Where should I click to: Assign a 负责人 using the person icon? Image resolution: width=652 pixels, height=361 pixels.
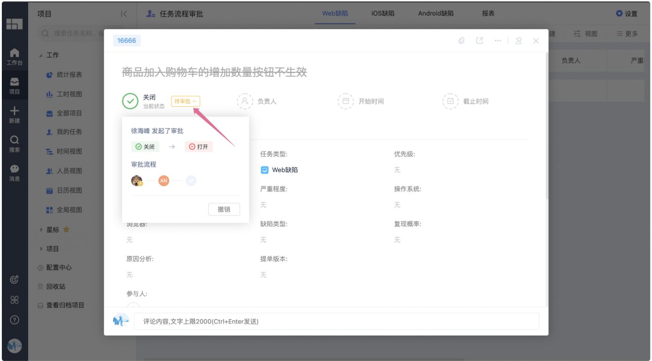point(245,101)
